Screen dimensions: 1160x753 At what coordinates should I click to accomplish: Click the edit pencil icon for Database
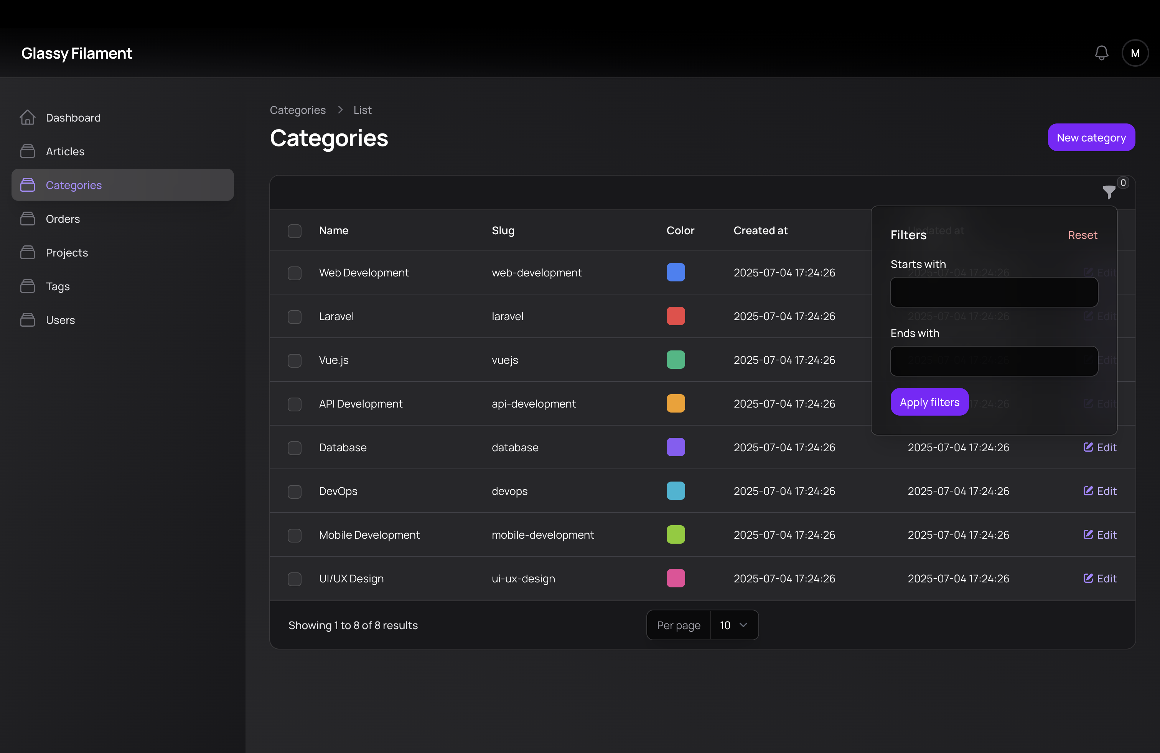pos(1088,447)
